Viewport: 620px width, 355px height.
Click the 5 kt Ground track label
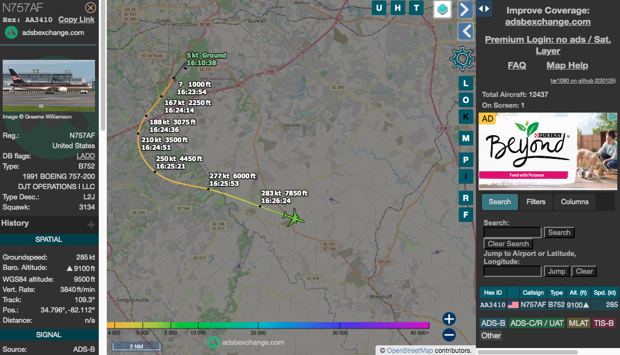coord(206,59)
